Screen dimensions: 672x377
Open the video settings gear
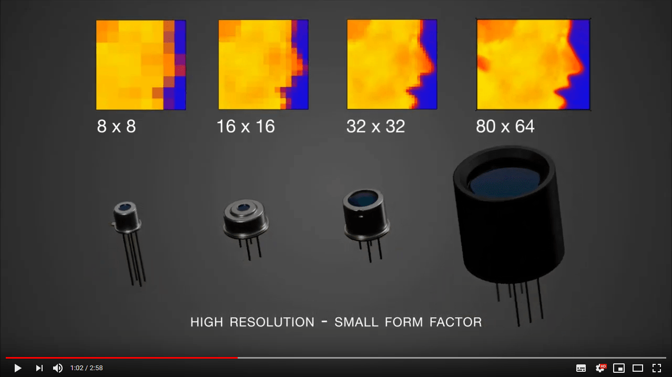pyautogui.click(x=600, y=368)
